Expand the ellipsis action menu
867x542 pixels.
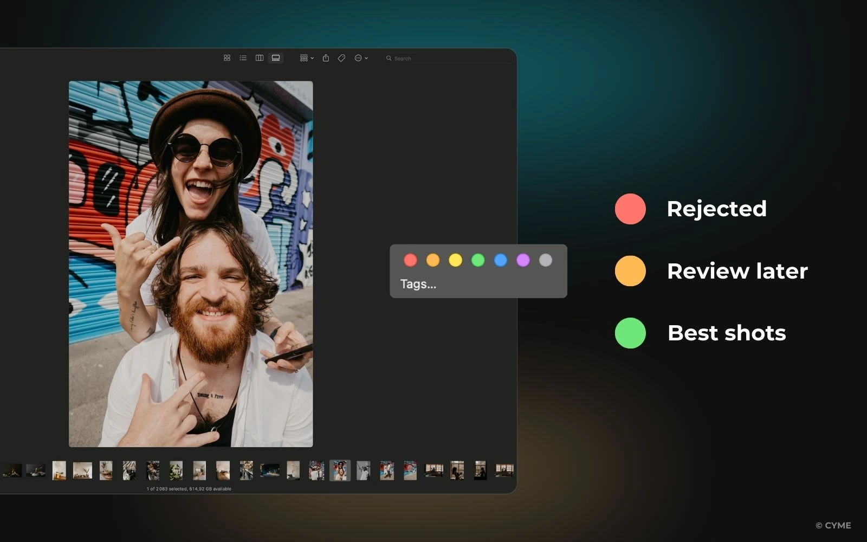click(361, 58)
